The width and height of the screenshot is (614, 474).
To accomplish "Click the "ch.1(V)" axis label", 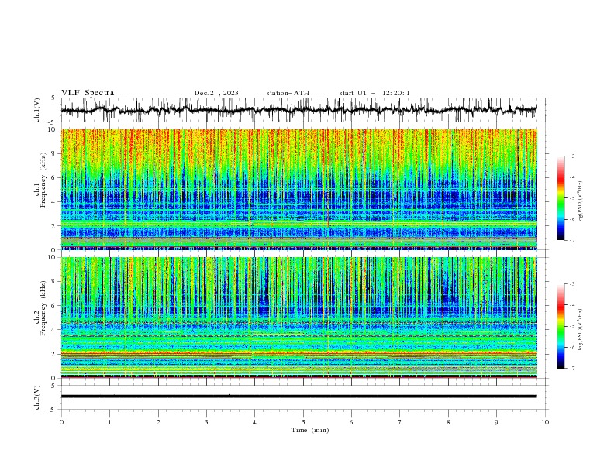I will (37, 110).
